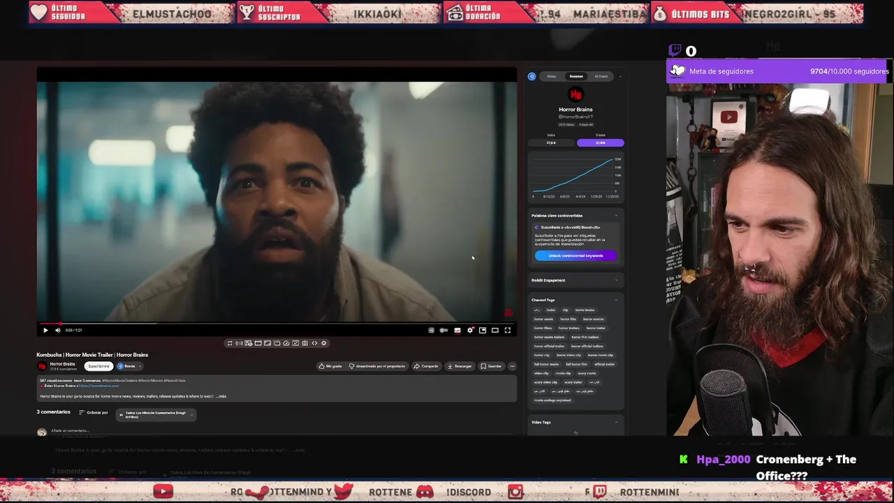Click the 'movie endings explained' tag
The width and height of the screenshot is (894, 503).
552,401
